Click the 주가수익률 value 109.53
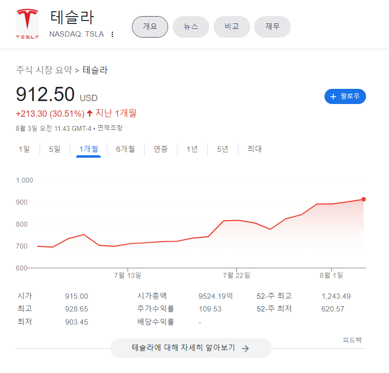Image resolution: width=389 pixels, height=373 pixels. pos(210,309)
